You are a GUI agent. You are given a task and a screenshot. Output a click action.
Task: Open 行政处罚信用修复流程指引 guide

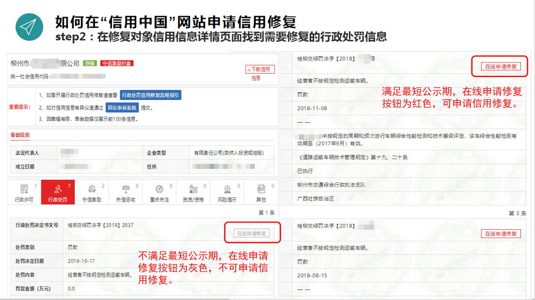150,95
